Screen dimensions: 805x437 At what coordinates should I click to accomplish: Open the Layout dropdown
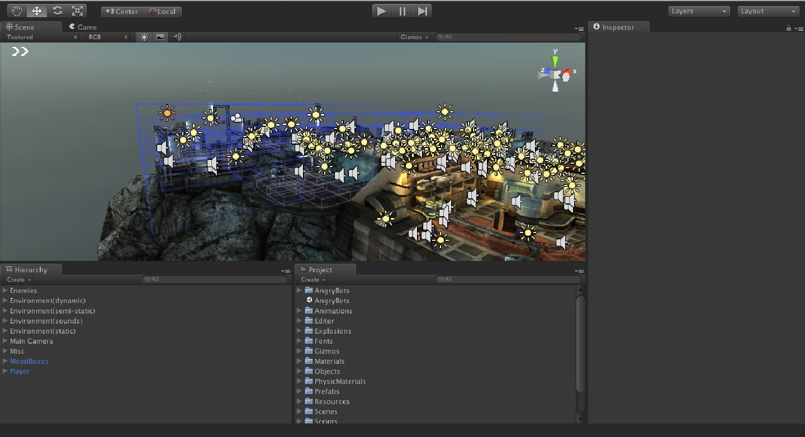click(768, 11)
